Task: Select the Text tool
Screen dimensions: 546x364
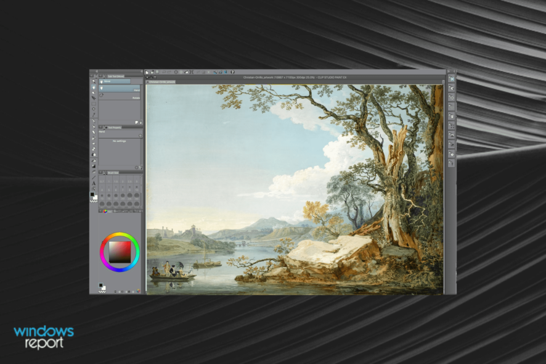Action: coord(94,183)
